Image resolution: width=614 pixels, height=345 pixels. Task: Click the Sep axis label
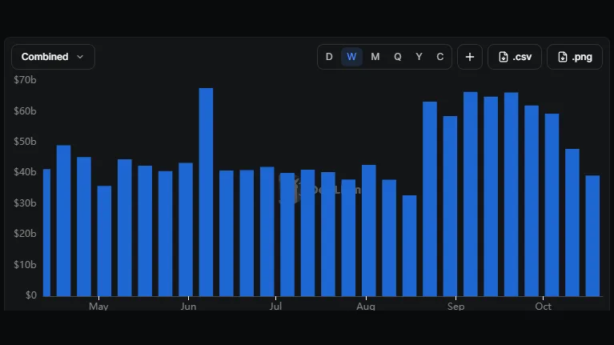tap(455, 307)
